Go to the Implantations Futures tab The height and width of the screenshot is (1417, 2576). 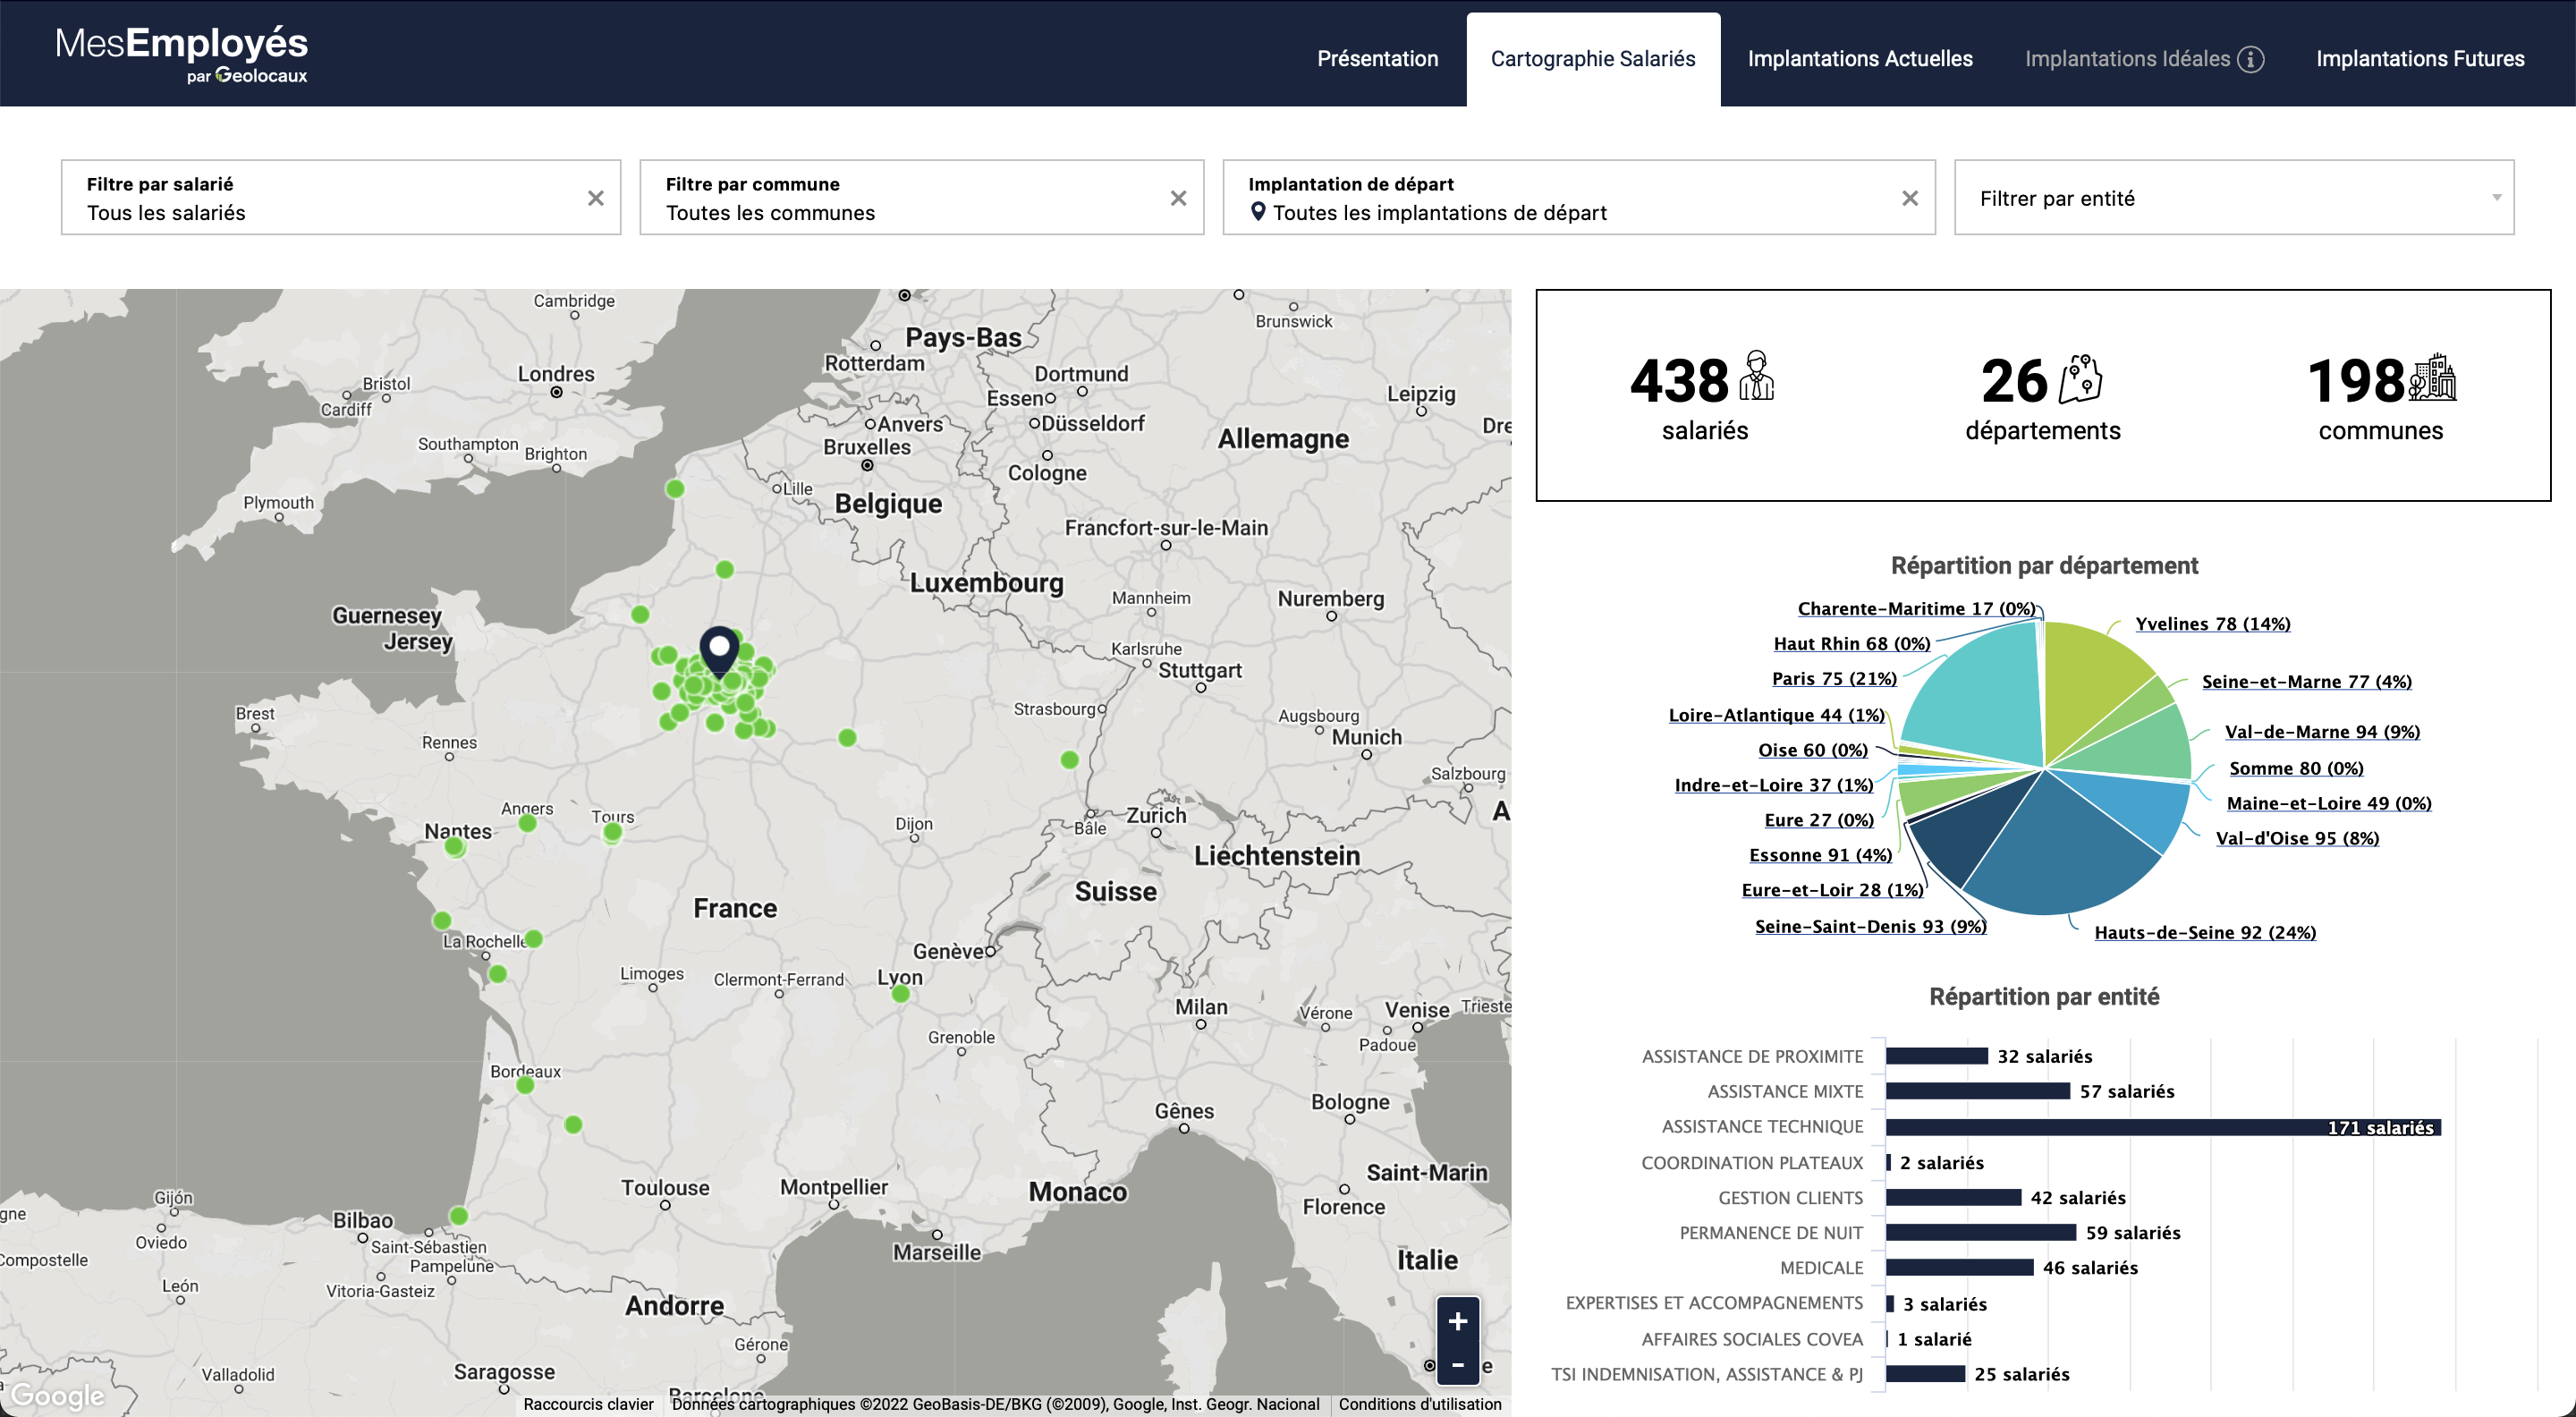(x=2419, y=59)
